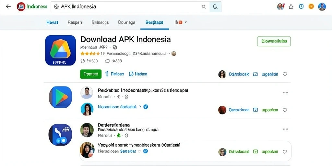332x166 pixels.
Task: Open the Yeoyoirl anereohymenebeskam post
Action: tap(139, 145)
